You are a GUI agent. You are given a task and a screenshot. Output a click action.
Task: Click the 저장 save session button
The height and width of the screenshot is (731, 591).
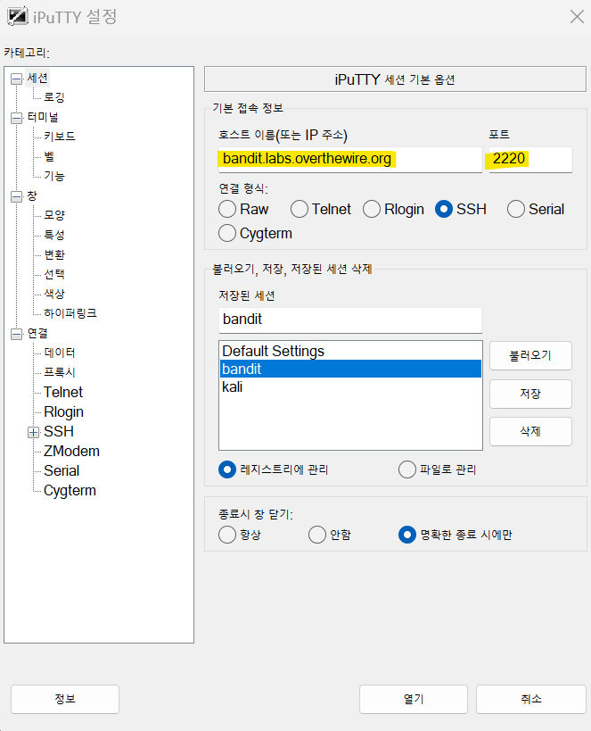(x=530, y=394)
